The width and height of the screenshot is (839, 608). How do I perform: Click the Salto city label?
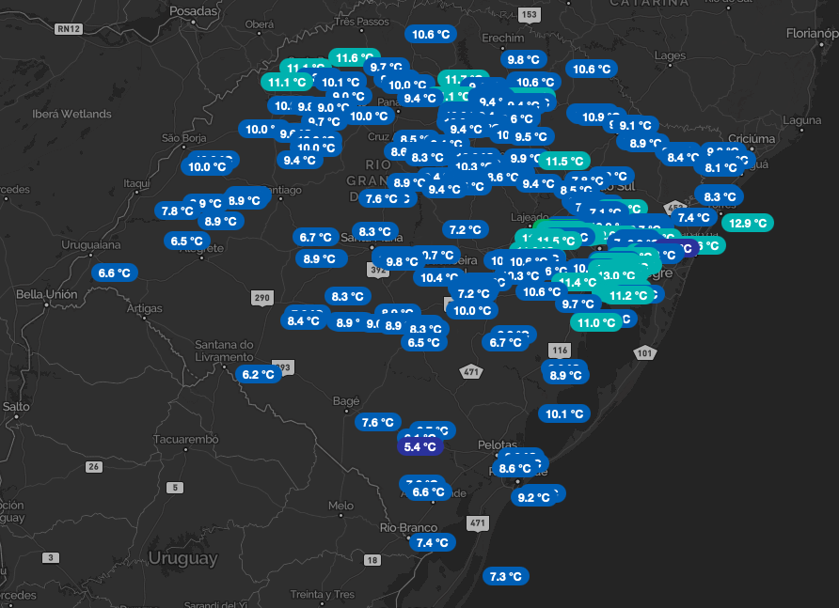(x=16, y=406)
